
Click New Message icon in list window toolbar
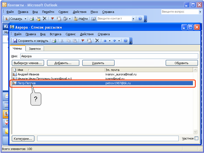click(x=89, y=41)
